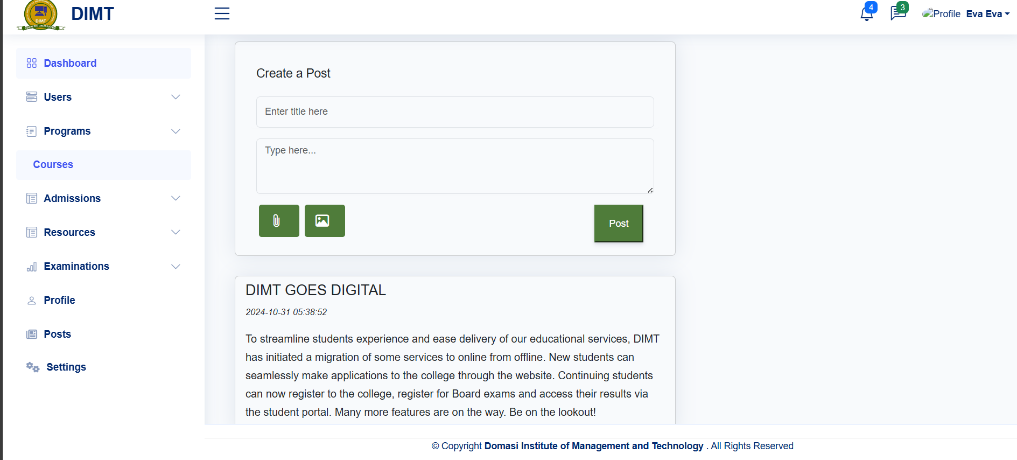
Task: Click the image upload button
Action: (325, 221)
